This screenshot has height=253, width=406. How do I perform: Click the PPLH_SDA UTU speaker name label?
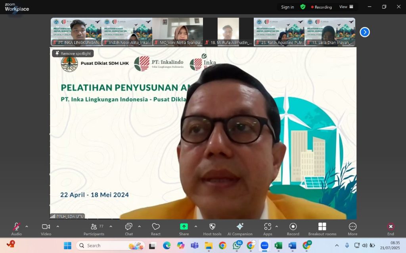point(67,216)
